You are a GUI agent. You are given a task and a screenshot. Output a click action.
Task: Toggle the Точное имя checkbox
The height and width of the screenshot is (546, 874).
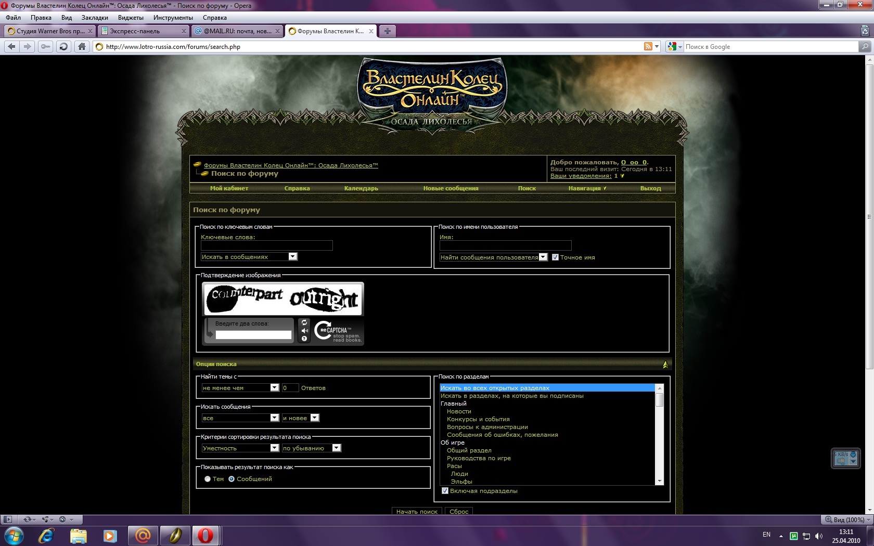click(555, 257)
